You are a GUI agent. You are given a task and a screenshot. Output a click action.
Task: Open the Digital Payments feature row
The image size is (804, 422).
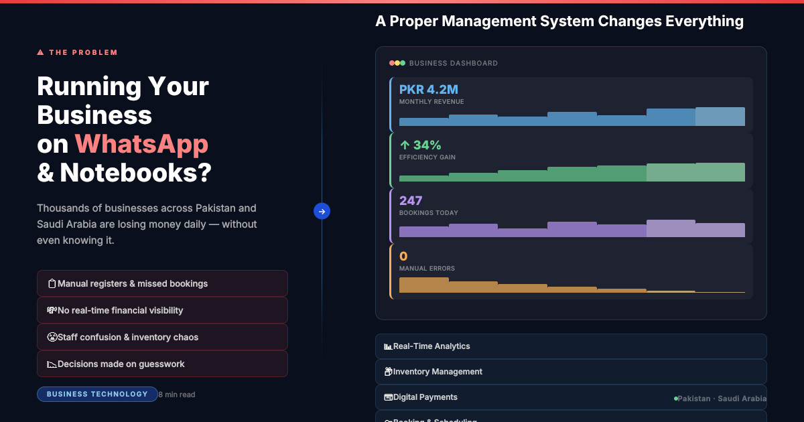point(571,397)
